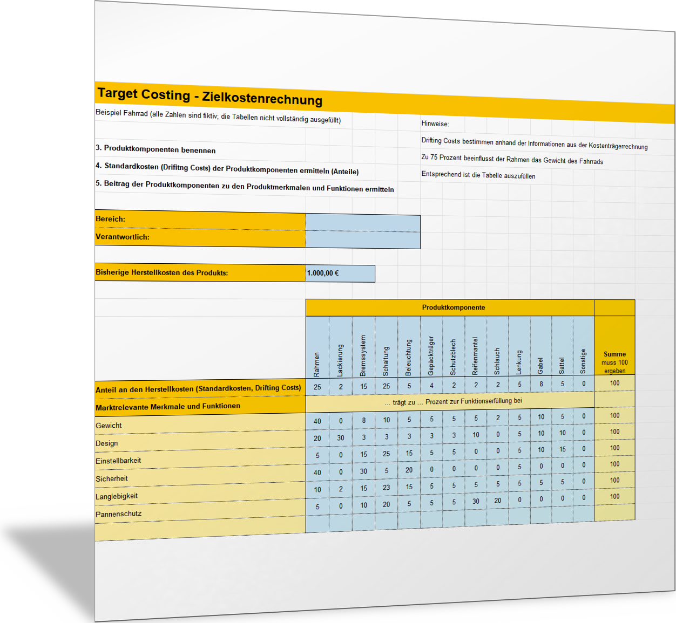Select the Herstellkosten row sum cell

(614, 383)
